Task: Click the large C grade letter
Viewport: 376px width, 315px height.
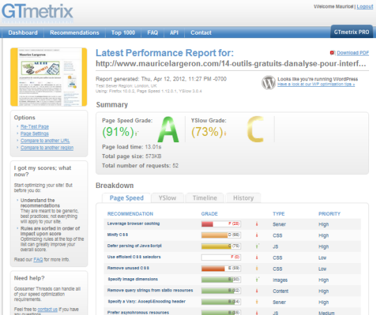Action: pos(255,129)
